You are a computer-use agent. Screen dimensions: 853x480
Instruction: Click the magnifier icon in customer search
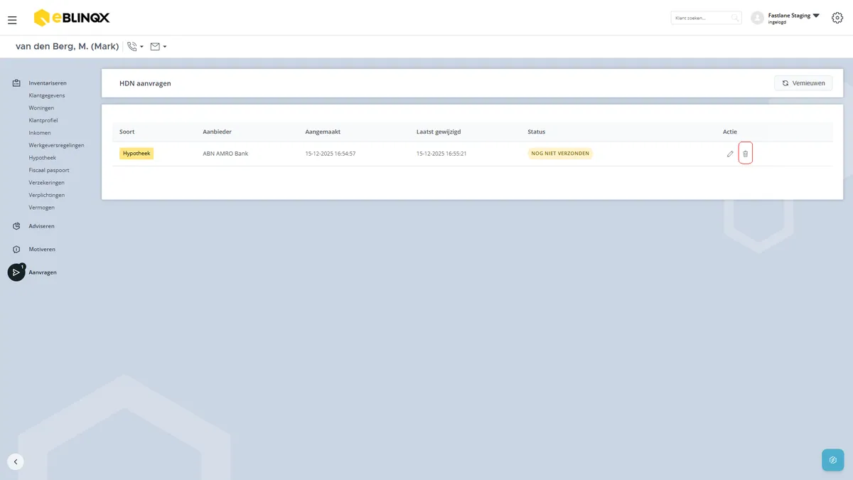point(735,18)
